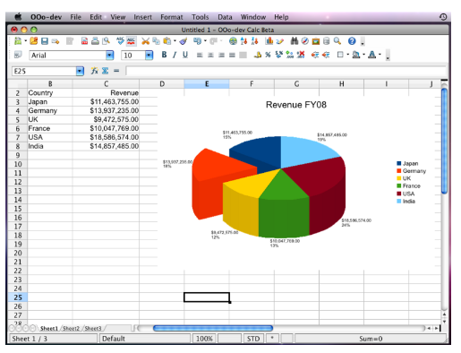This screenshot has height=353, width=461.
Task: Click the Format Paintbrush icon
Action: coord(184,41)
